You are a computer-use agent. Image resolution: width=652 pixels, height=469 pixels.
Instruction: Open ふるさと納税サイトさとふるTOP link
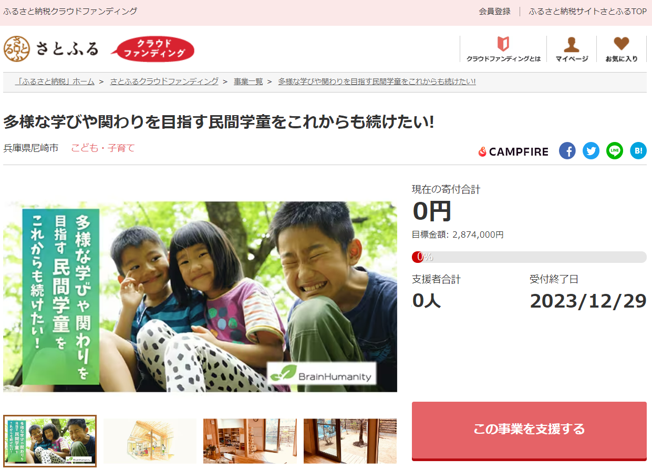coord(588,11)
